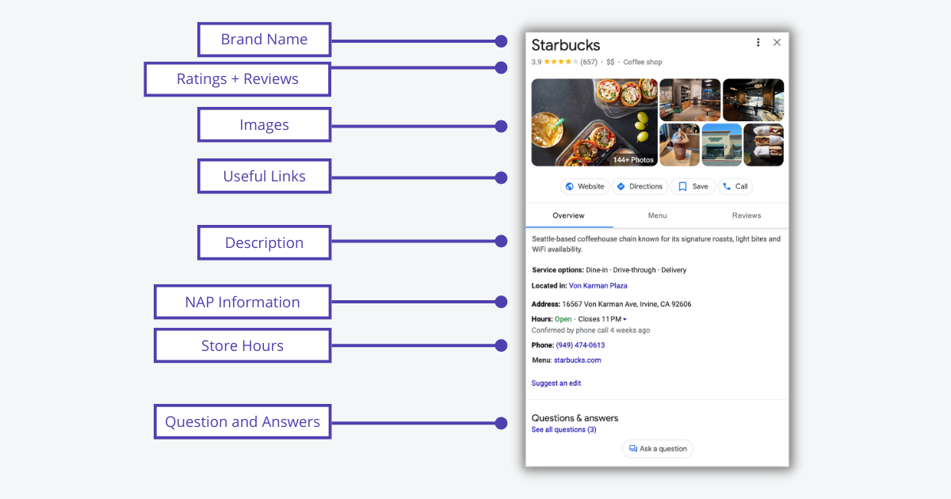
Task: Select the Overview tab
Action: click(568, 215)
